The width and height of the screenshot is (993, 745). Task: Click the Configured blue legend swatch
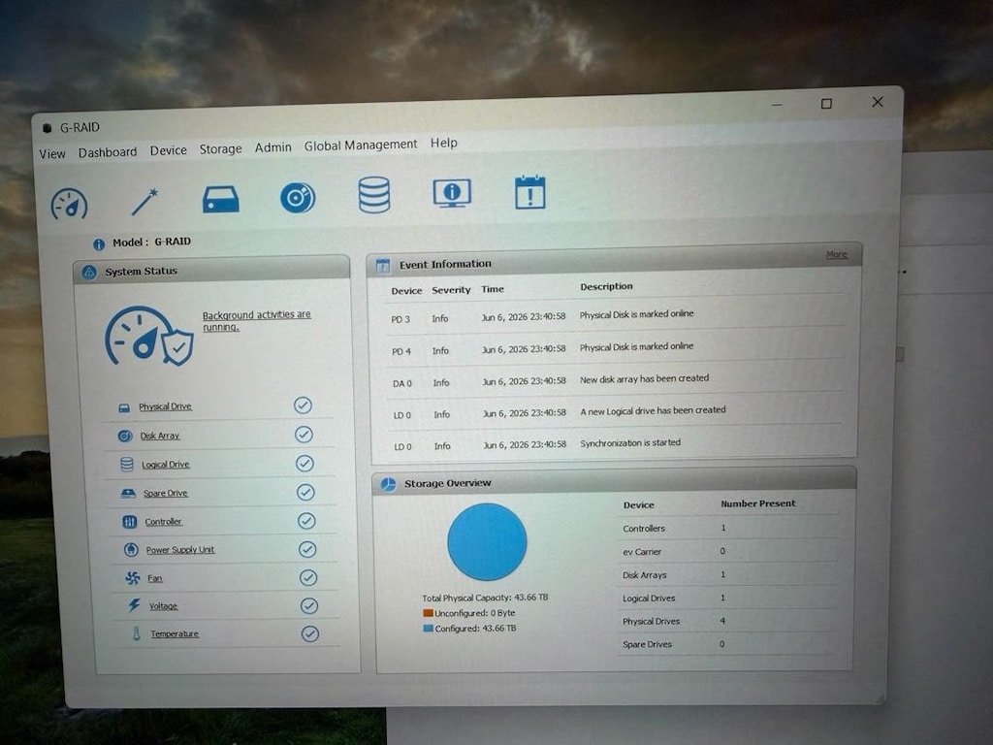point(428,629)
